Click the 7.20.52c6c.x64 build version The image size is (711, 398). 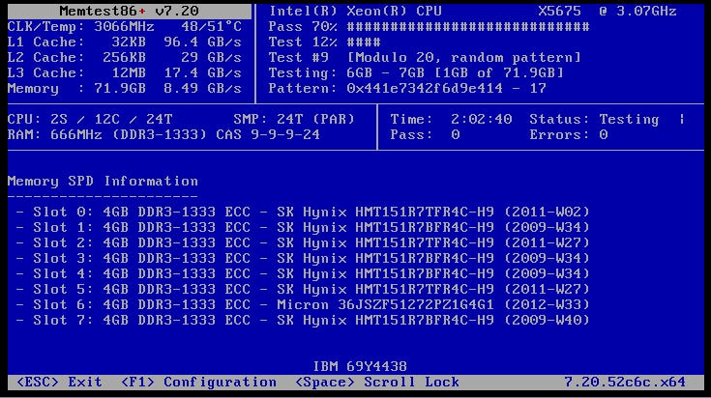[x=625, y=383]
